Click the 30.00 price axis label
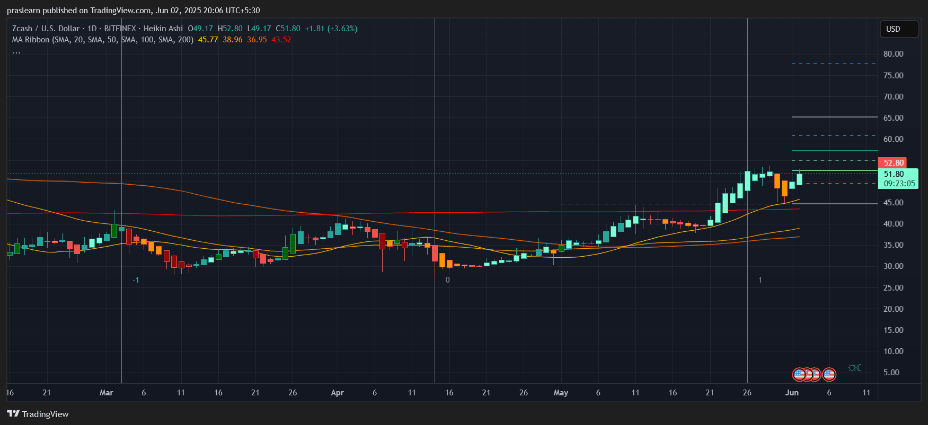The width and height of the screenshot is (928, 425). [x=894, y=266]
